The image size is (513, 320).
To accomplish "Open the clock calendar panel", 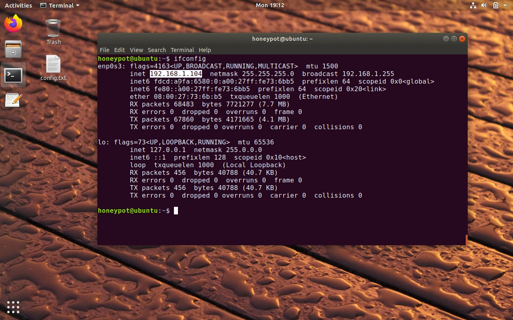I will 270,5.
